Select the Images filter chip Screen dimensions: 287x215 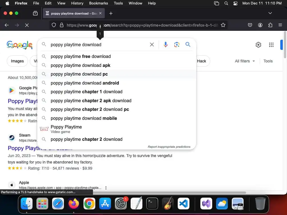pos(17,61)
